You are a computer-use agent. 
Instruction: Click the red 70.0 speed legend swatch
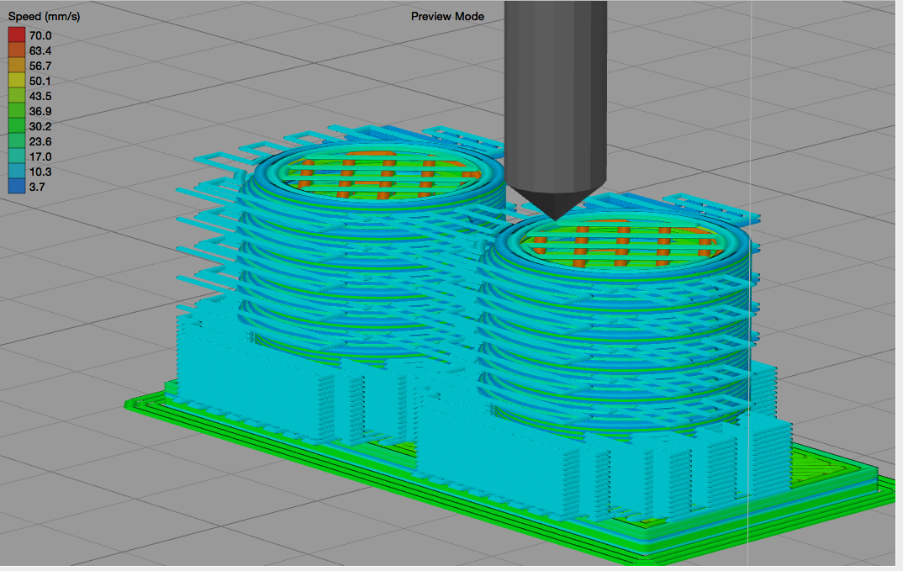coord(17,35)
